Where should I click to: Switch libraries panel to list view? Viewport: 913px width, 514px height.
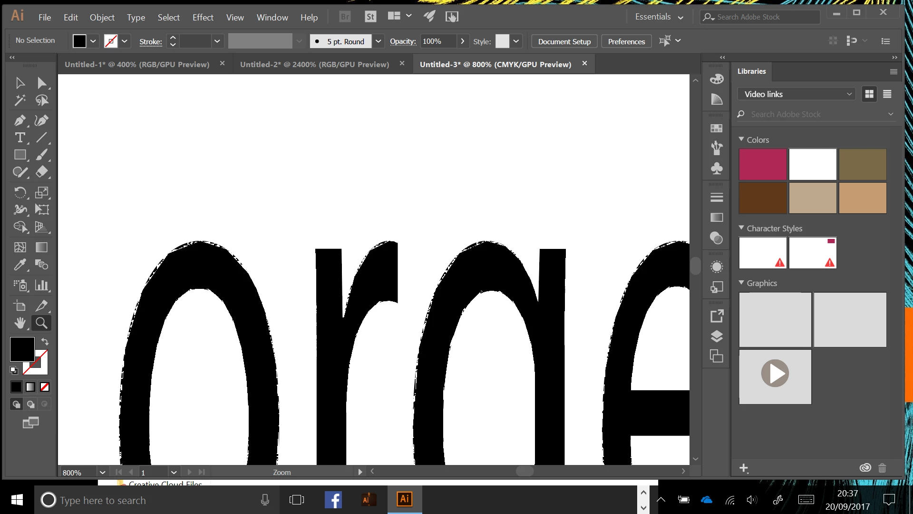pyautogui.click(x=887, y=94)
